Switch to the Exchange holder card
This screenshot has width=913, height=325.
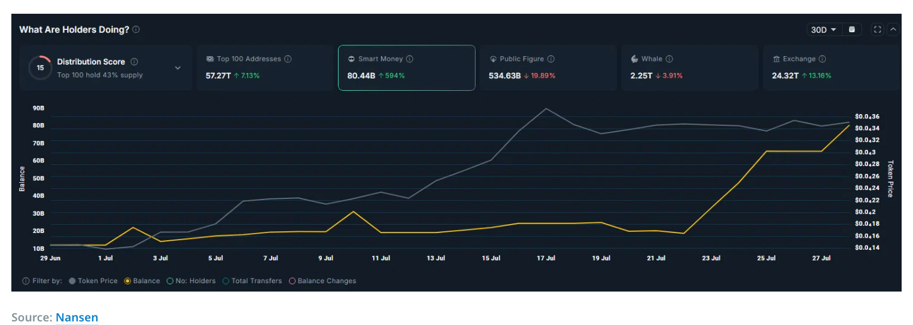830,68
